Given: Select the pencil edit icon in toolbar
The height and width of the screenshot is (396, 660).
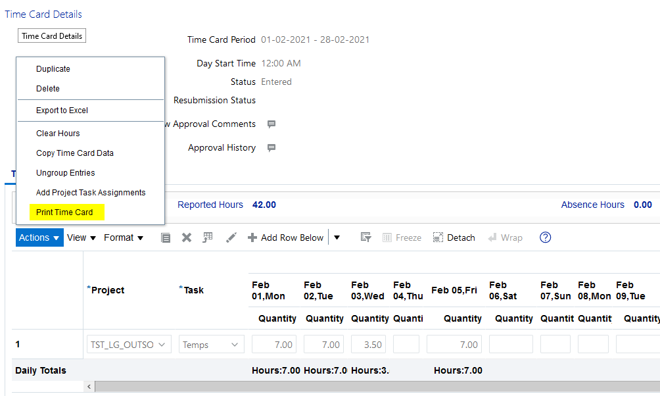Looking at the screenshot, I should point(231,238).
